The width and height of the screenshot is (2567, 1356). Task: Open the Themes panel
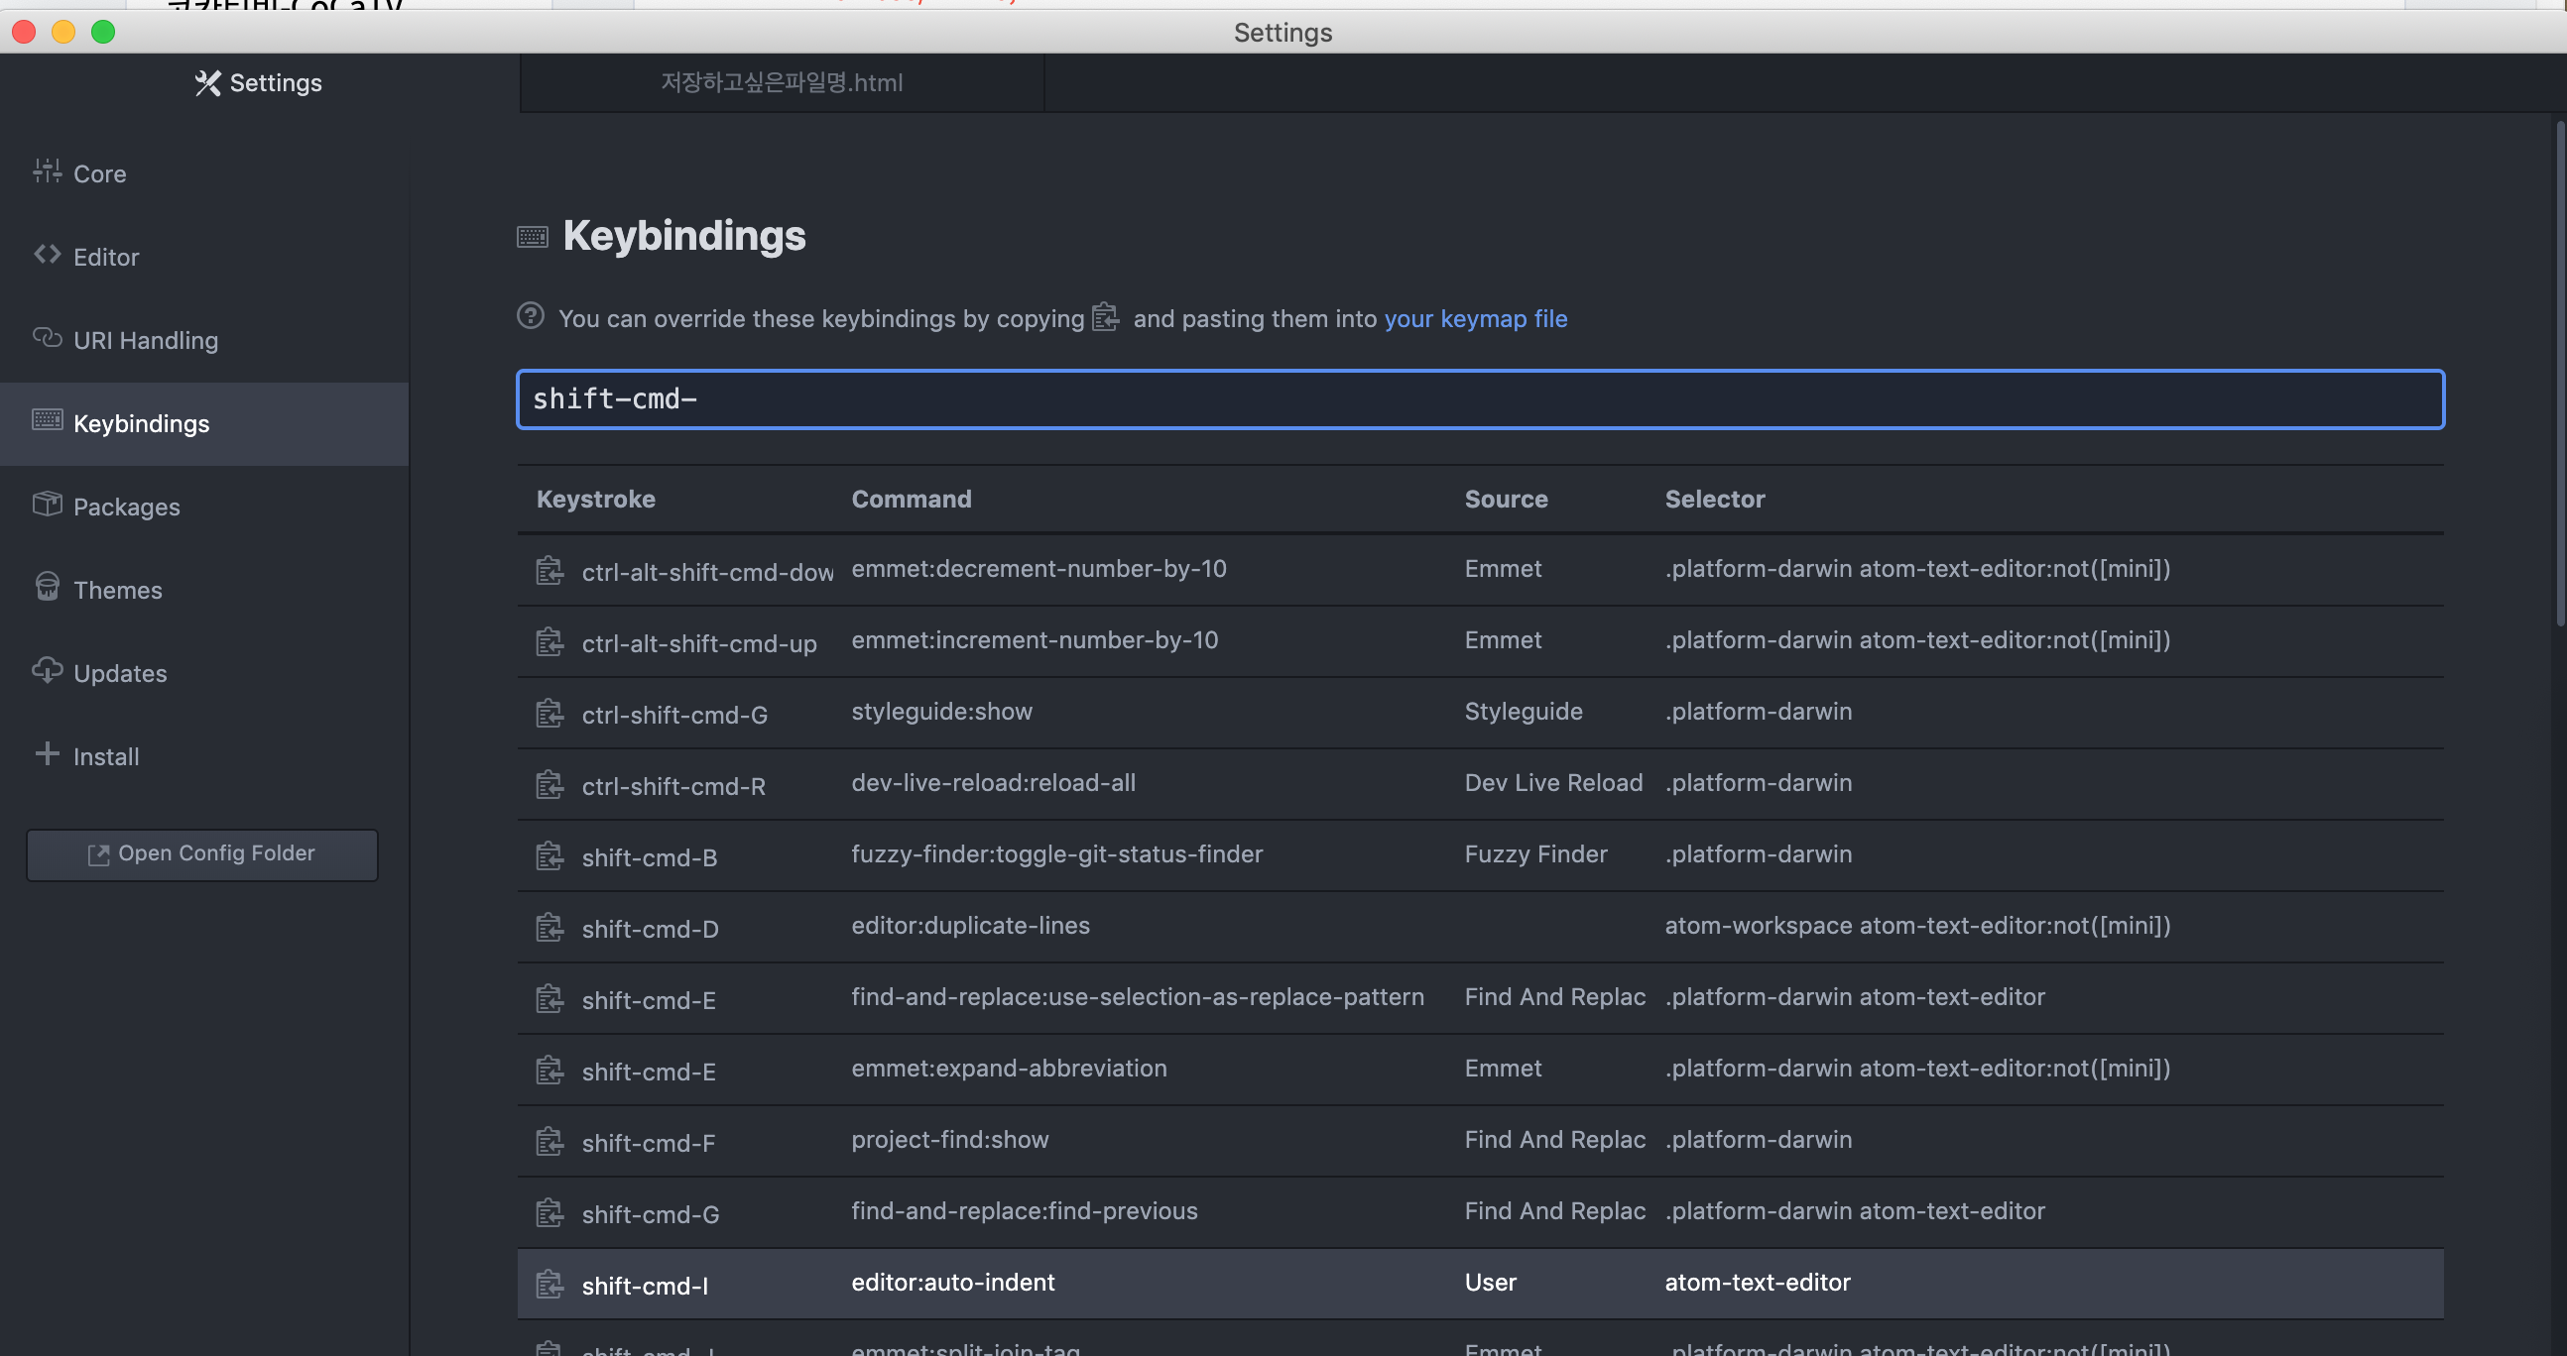(x=118, y=591)
